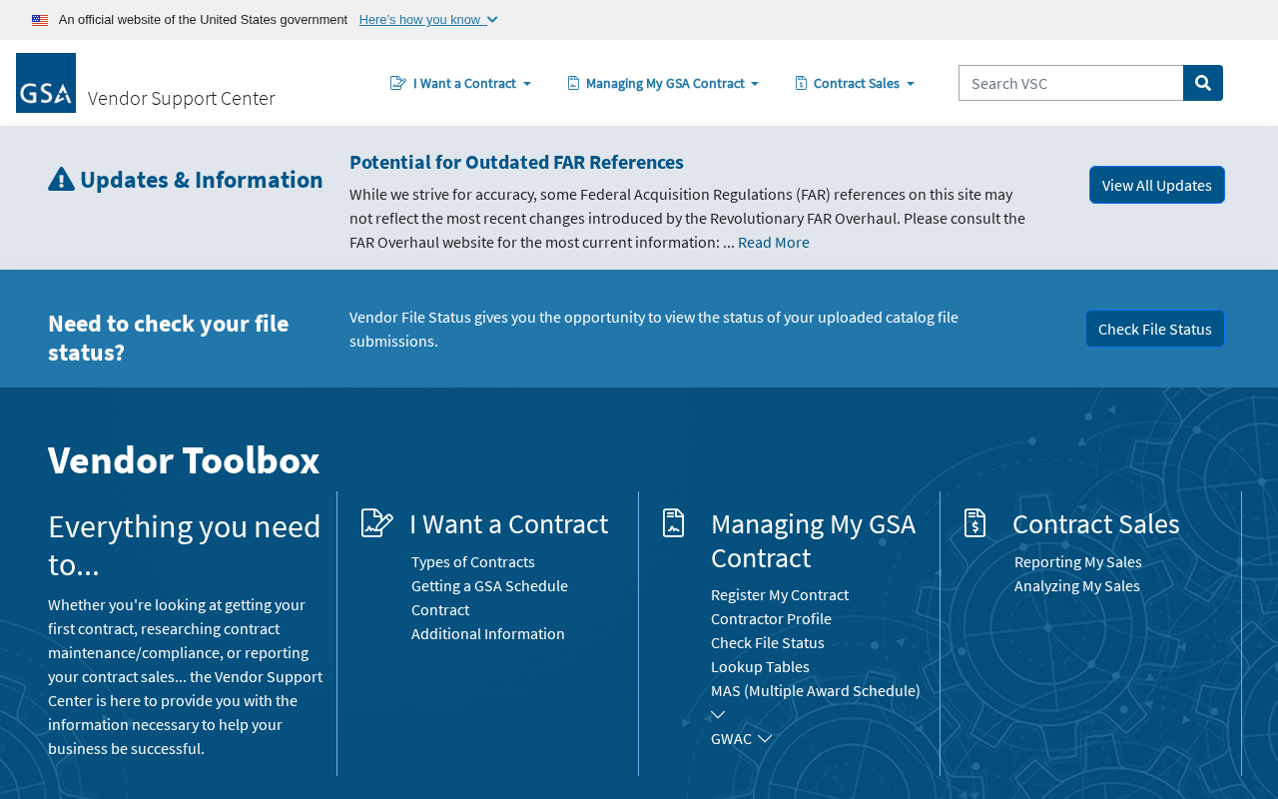Go to Reporting My Sales

[x=1078, y=561]
